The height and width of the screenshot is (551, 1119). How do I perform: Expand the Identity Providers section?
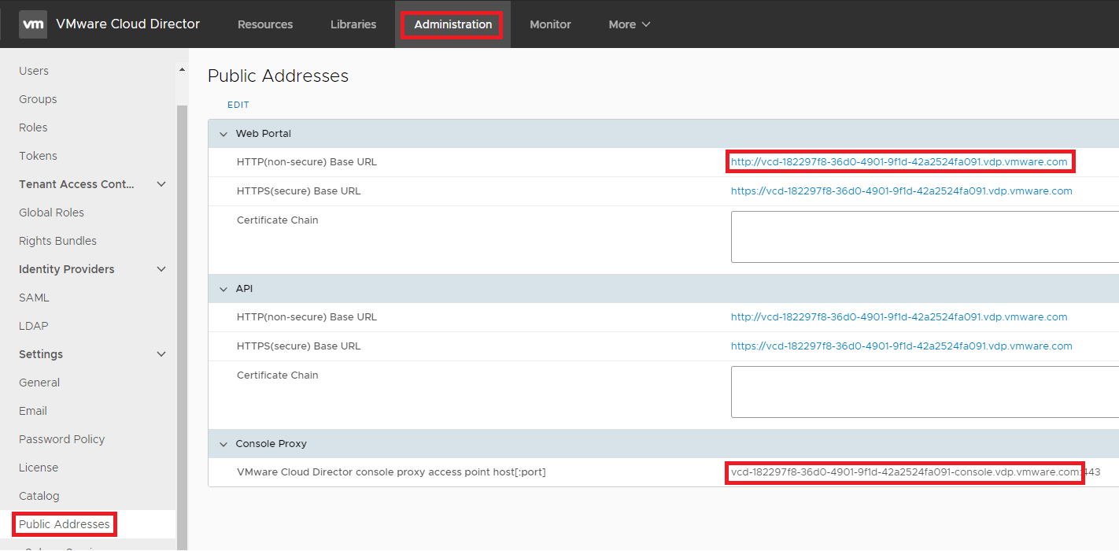161,268
